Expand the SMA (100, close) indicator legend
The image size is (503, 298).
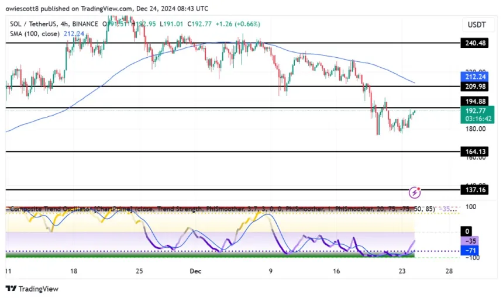pos(35,33)
